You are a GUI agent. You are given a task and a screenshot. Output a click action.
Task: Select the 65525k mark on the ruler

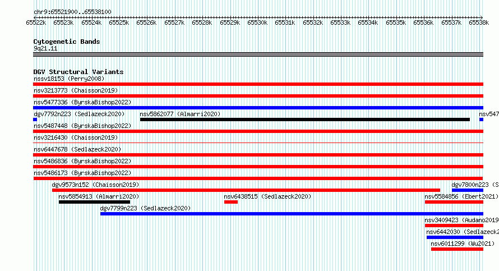(x=119, y=22)
